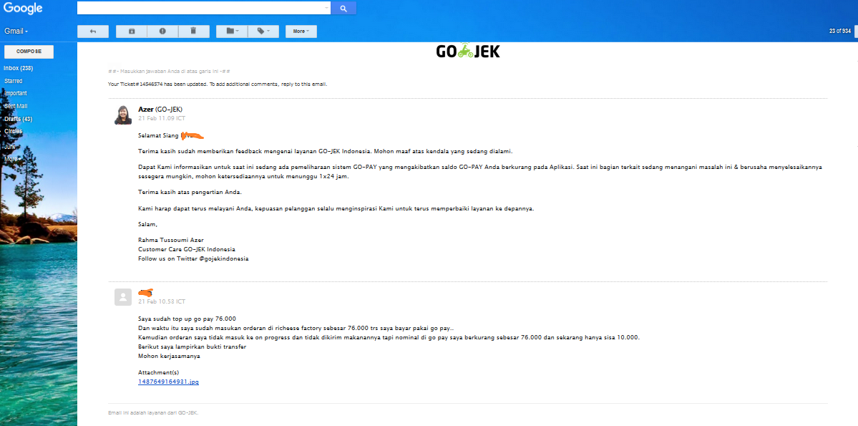
Task: Click 'Berikut saya lampirkan bukti transfer' line
Action: [x=192, y=347]
